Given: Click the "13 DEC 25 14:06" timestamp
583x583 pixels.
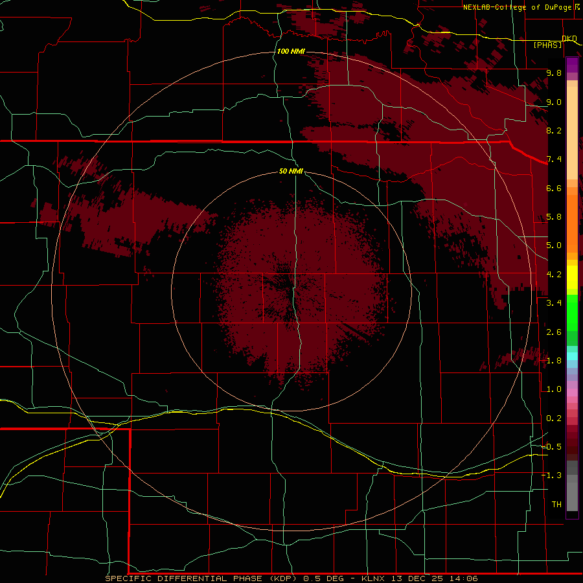Looking at the screenshot, I should (434, 578).
